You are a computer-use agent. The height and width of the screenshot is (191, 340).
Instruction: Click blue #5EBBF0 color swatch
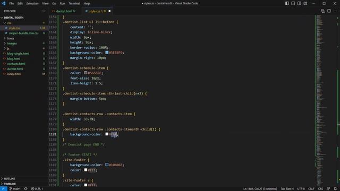tap(107, 53)
